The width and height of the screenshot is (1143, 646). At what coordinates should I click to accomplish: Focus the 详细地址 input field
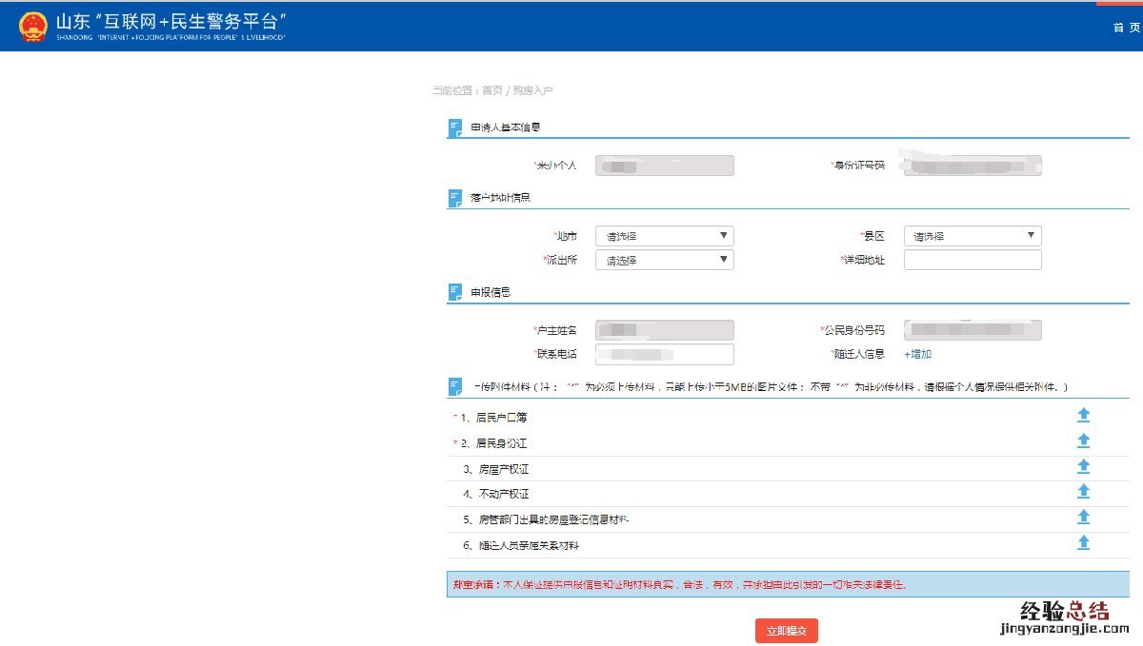coord(972,260)
